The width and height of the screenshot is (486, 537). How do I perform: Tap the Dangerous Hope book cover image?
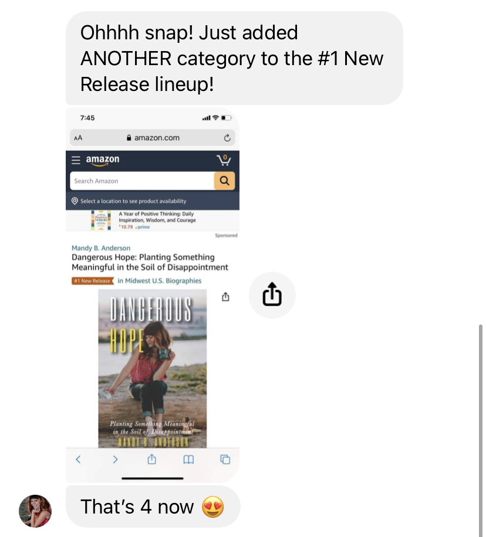(153, 369)
